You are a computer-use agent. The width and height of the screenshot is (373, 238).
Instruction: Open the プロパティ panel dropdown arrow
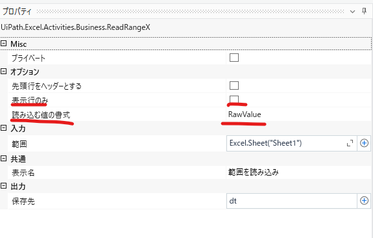pyautogui.click(x=352, y=12)
